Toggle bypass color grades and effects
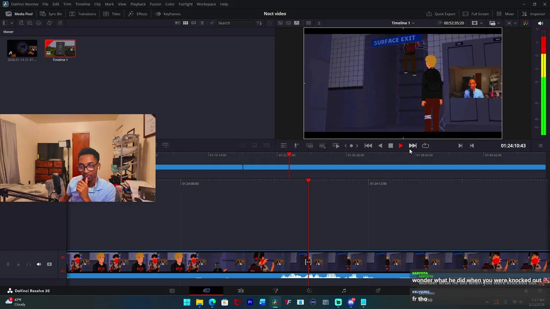 coord(526,23)
